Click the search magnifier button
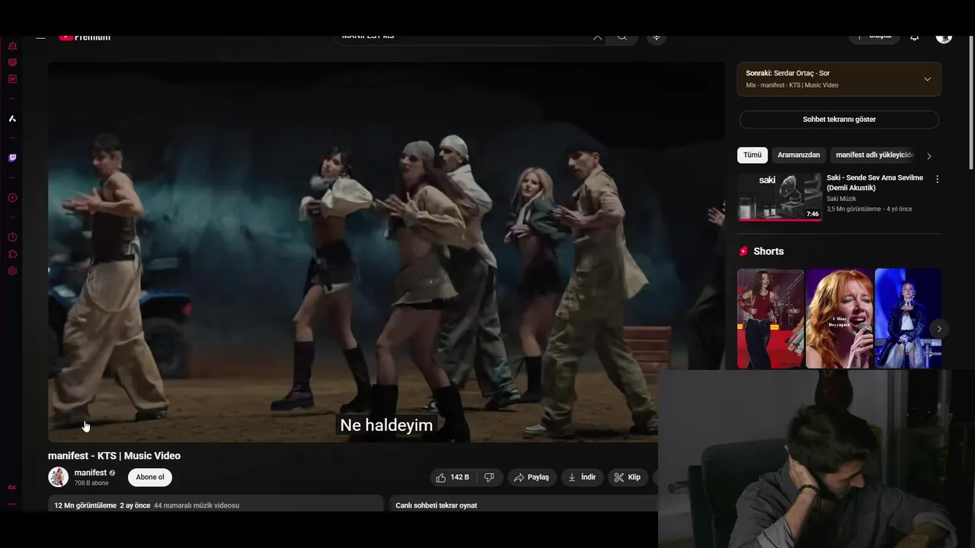This screenshot has width=975, height=548. (x=622, y=37)
